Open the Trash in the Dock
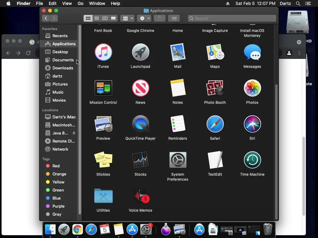The width and height of the screenshot is (318, 238). tap(268, 229)
